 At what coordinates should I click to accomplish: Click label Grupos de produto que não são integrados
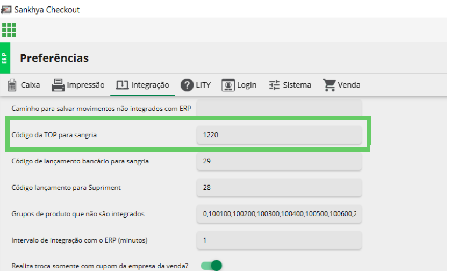point(78,214)
